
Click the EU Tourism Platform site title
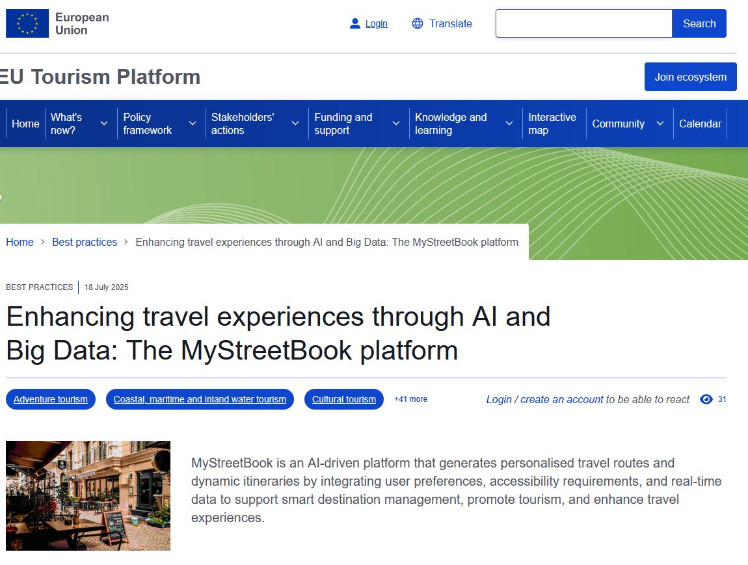(x=100, y=77)
